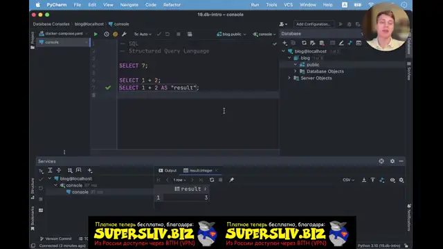Commit the transaction with the checkmark icon

(159, 34)
